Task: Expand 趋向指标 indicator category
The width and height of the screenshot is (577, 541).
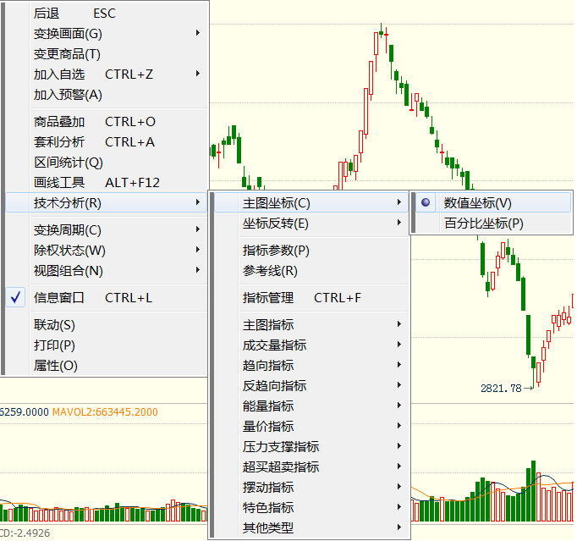Action: [x=269, y=366]
